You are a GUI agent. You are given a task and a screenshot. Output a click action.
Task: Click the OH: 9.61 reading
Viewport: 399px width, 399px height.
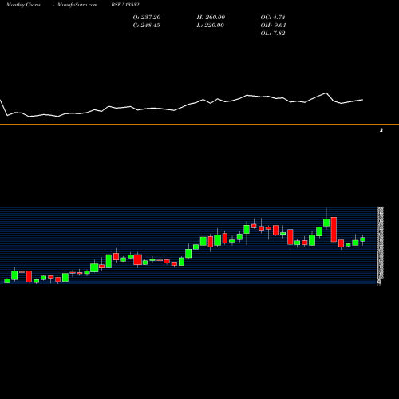[x=273, y=26]
